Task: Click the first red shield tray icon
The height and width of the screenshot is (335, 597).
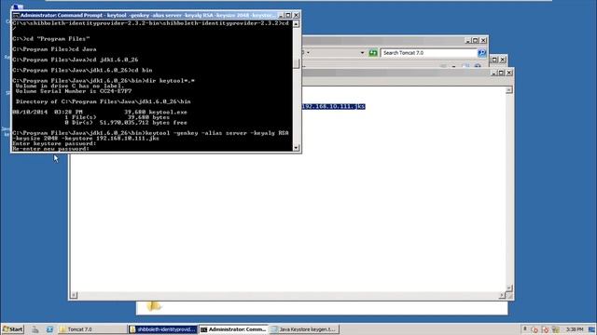Action: (x=535, y=329)
